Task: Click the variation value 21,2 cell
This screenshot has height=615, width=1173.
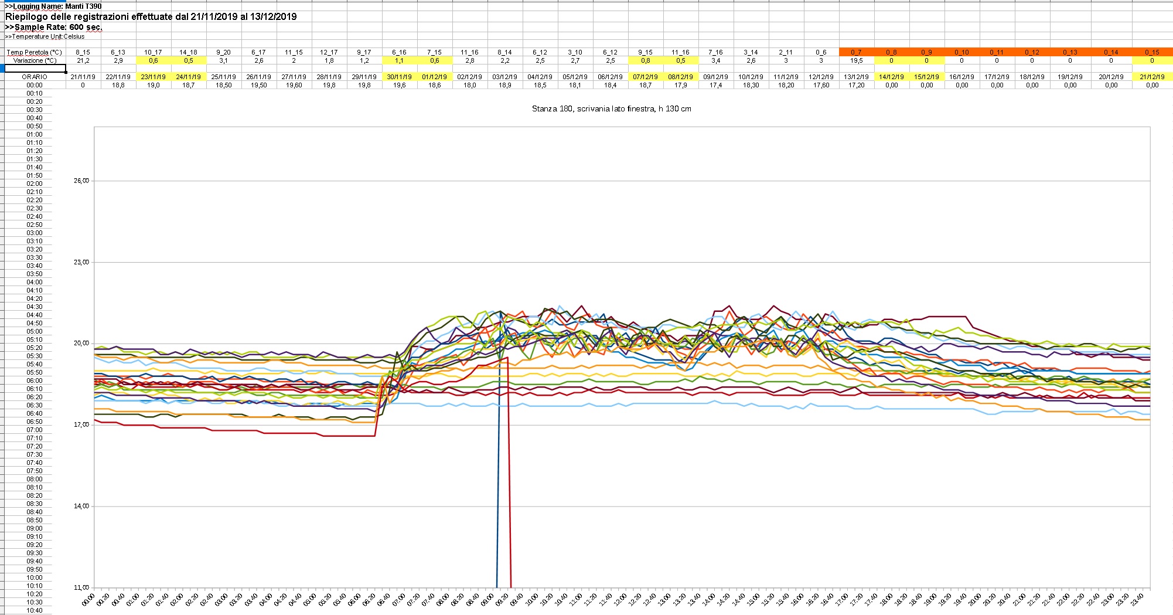Action: pyautogui.click(x=83, y=60)
